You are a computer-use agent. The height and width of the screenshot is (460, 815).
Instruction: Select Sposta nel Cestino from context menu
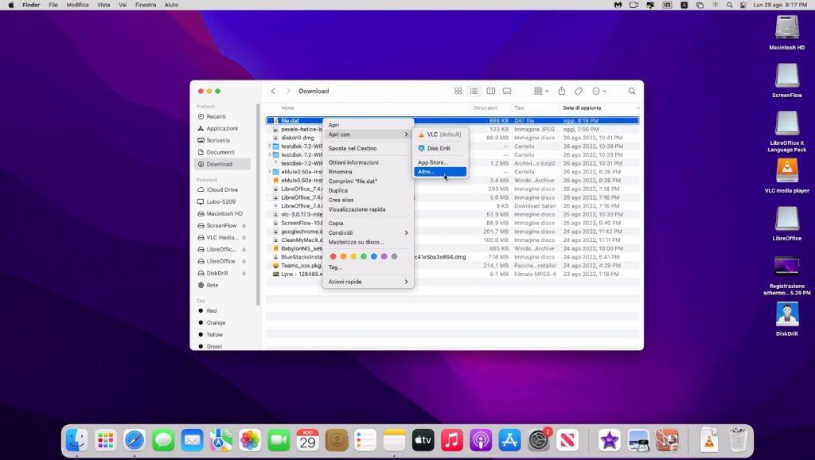coord(353,148)
